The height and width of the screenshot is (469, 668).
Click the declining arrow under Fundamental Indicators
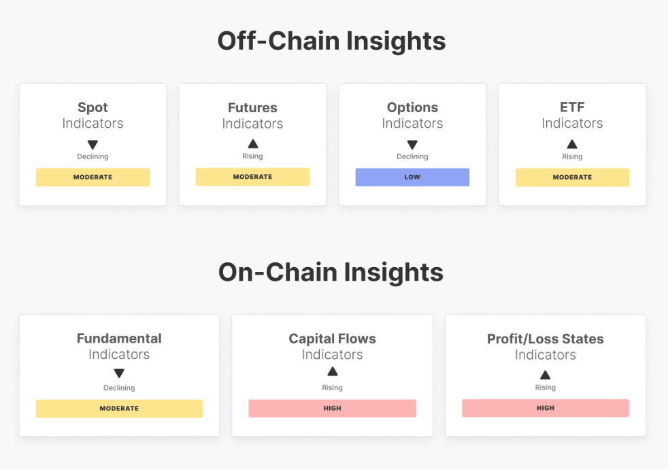[x=119, y=373]
